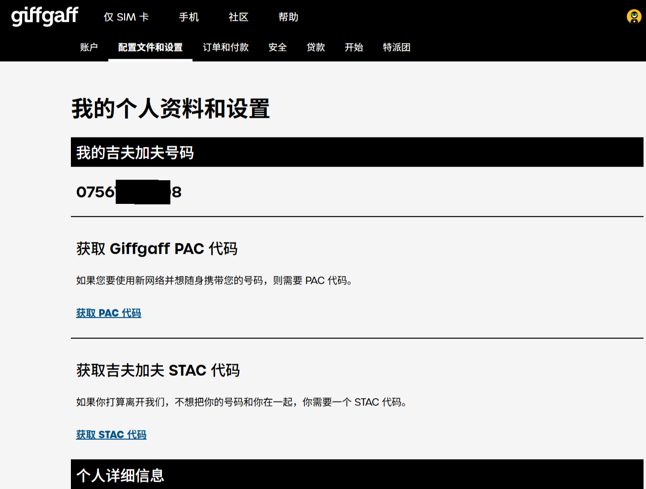Switch to the 订单和付款 tab
Viewport: 646px width, 489px height.
pyautogui.click(x=226, y=47)
